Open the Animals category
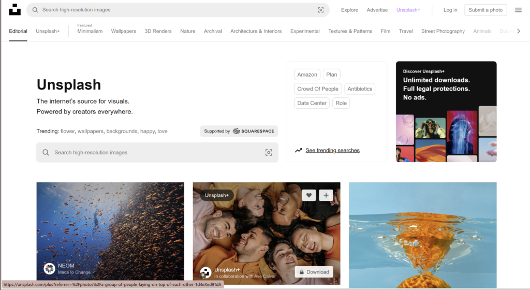The image size is (530, 290). [482, 31]
